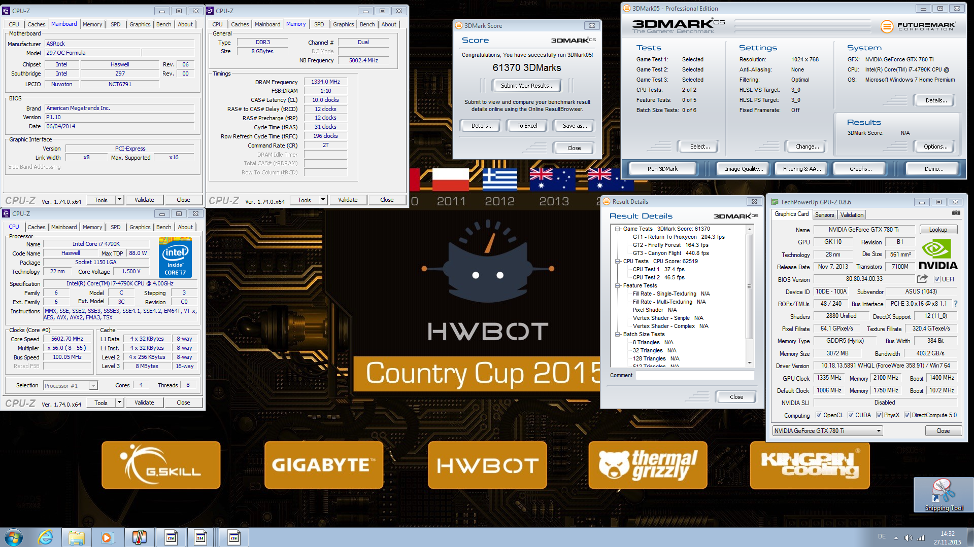Click the Futuremark logo in 3DMark05

tap(918, 26)
